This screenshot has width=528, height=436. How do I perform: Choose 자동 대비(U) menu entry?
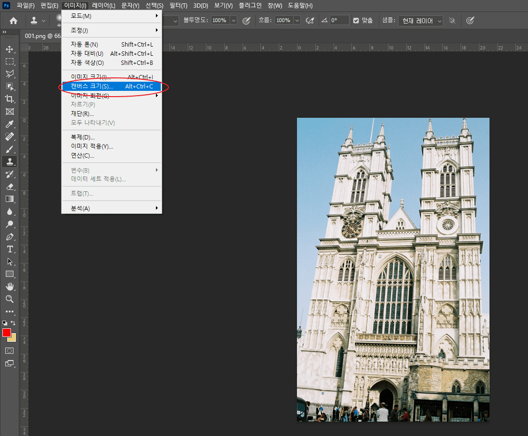point(112,53)
